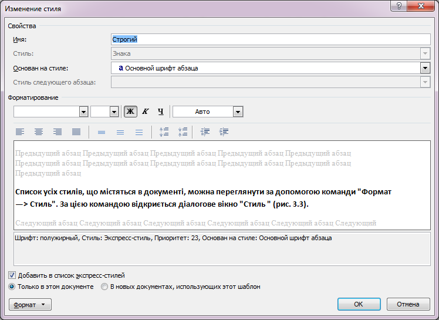Decrease the paragraph indent
Viewport: 439px width, 320px height.
[x=205, y=132]
